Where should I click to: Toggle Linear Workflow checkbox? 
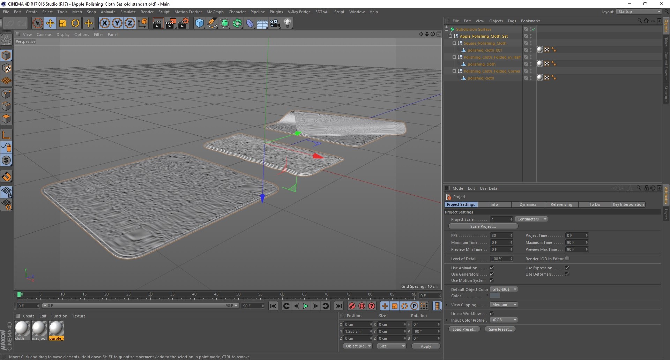[x=492, y=313]
